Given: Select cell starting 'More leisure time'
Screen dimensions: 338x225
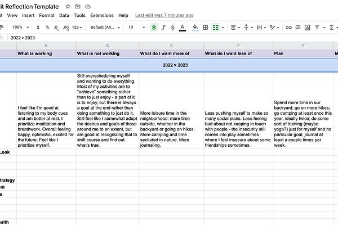Looking at the screenshot, I should point(171,110).
